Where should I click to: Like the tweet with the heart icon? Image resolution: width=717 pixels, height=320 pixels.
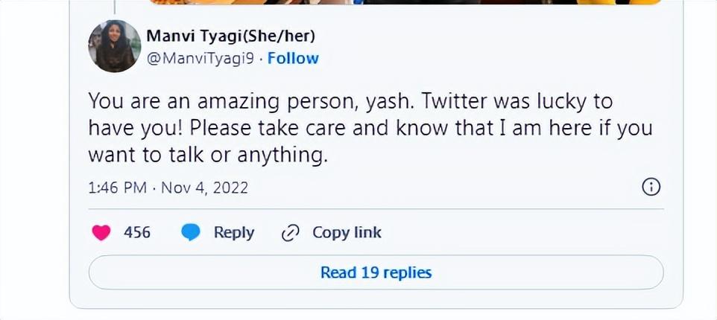[x=101, y=233]
